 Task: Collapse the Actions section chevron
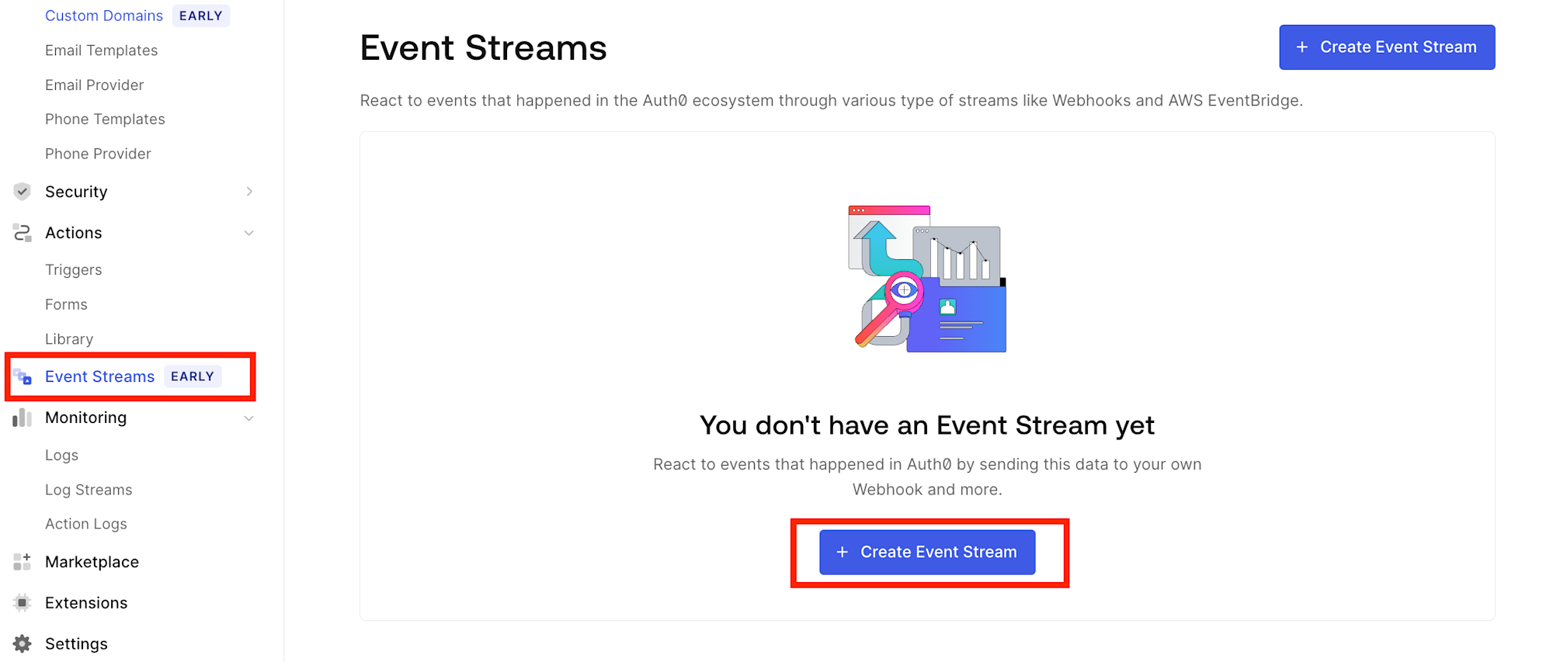click(249, 233)
